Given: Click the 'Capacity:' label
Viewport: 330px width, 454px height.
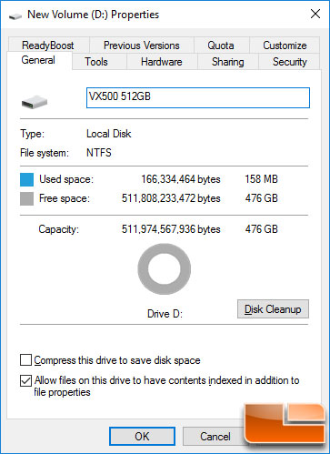Looking at the screenshot, I should tap(58, 229).
